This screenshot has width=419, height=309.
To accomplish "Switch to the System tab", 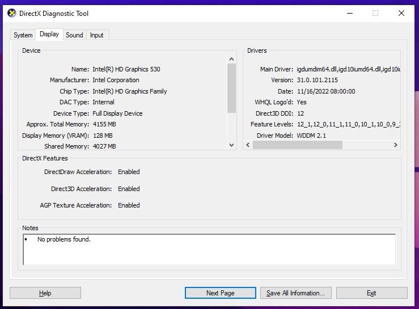I will (23, 35).
